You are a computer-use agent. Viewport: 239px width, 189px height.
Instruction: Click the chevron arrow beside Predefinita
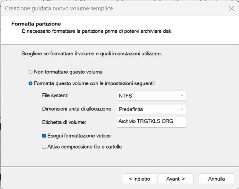[181, 109]
